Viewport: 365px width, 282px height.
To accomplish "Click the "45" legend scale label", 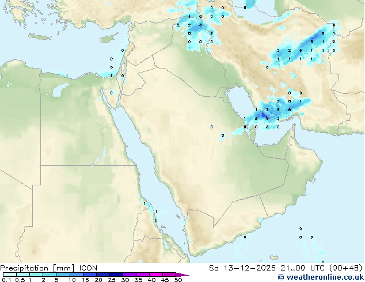I will pos(165,280).
